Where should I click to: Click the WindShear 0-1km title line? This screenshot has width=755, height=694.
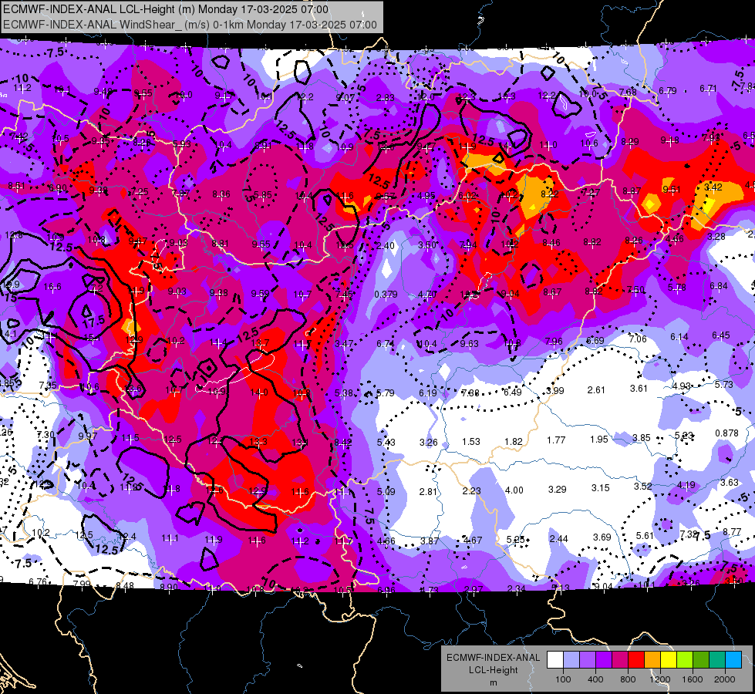click(190, 25)
